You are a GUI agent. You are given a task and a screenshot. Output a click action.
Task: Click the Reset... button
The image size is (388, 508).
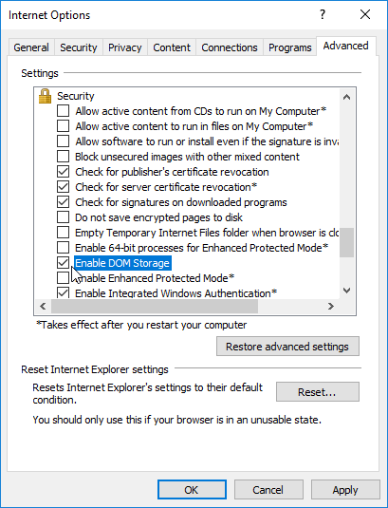coord(318,392)
